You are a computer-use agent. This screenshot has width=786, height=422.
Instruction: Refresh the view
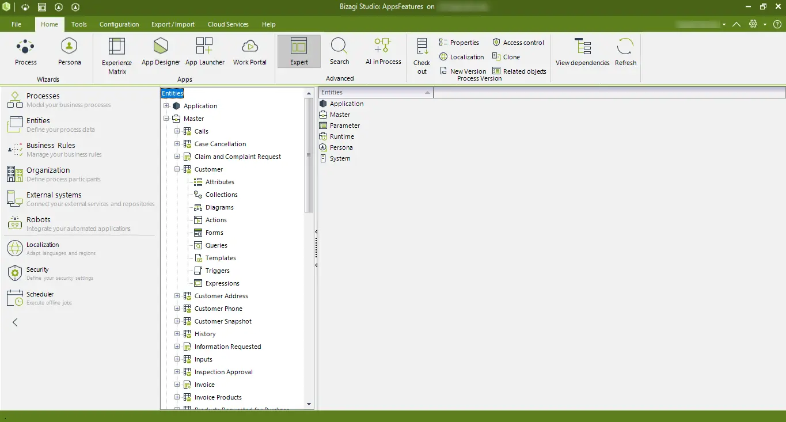pyautogui.click(x=625, y=52)
